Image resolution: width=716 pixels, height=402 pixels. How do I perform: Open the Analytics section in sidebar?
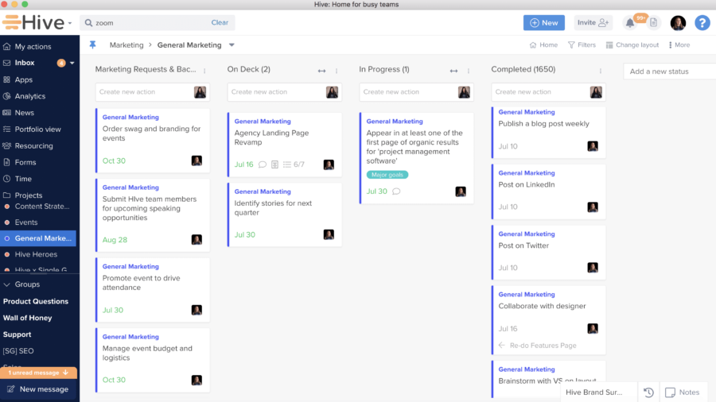[29, 96]
